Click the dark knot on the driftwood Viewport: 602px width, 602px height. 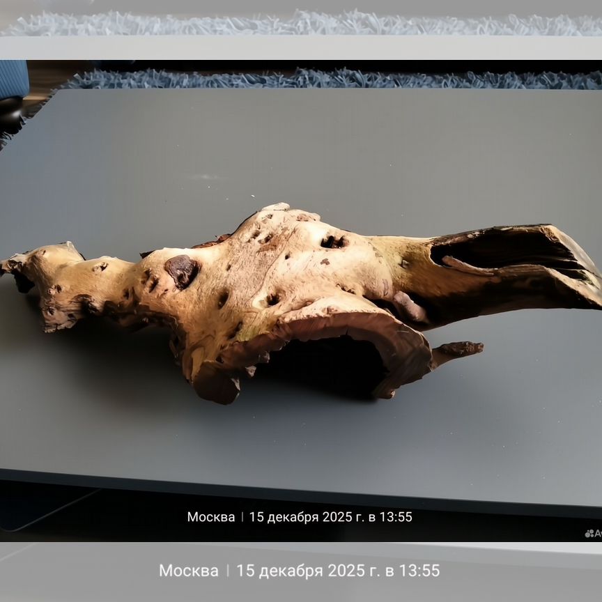(x=181, y=270)
